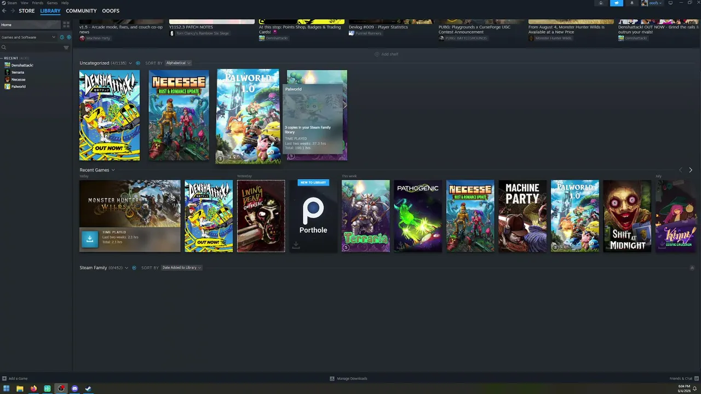Open File Explorer from taskbar
The image size is (701, 394).
click(x=20, y=389)
